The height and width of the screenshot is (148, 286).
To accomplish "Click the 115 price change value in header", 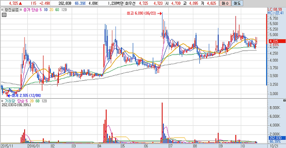I will (33, 3).
